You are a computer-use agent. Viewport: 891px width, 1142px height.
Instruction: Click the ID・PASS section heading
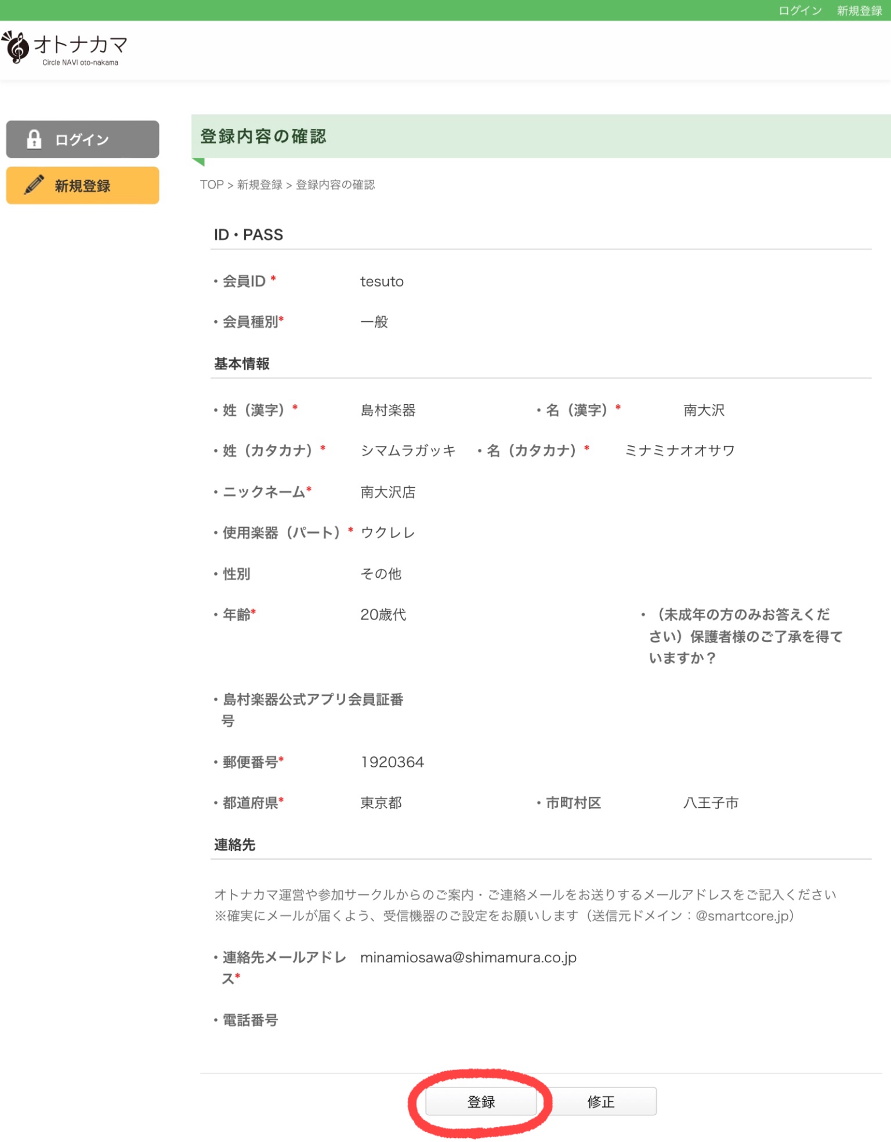[x=248, y=234]
